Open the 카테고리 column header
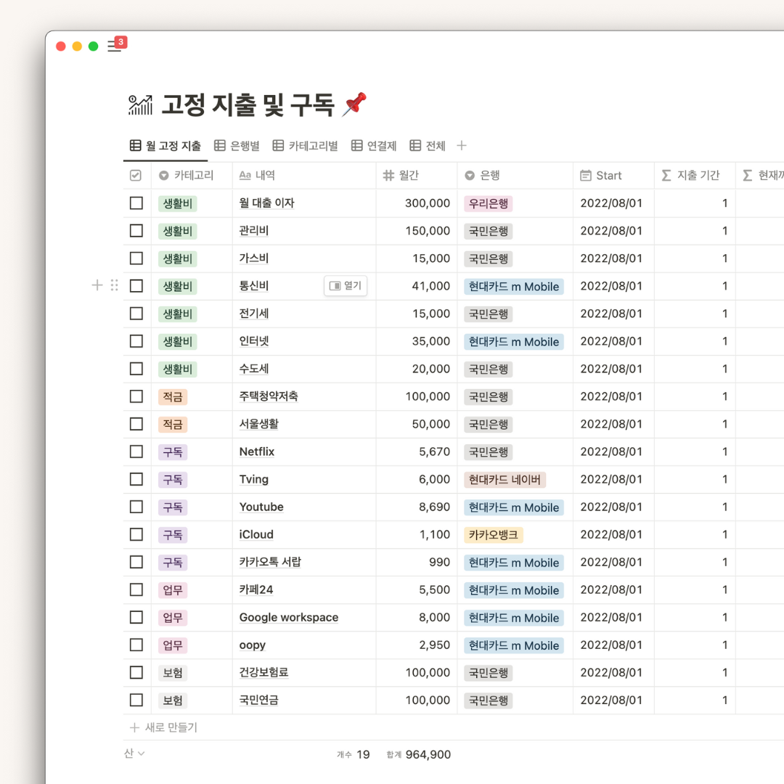This screenshot has width=784, height=784. click(x=192, y=176)
